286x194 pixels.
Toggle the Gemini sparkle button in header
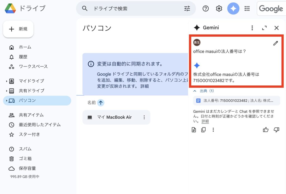tap(233, 8)
